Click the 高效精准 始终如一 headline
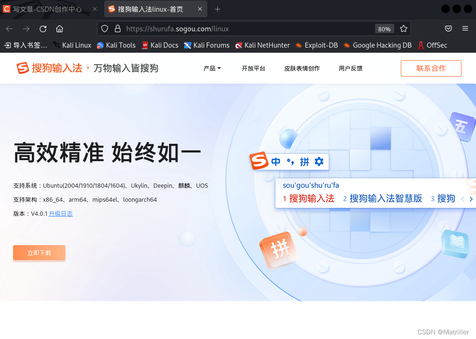Screen dimensions: 476x339 (x=107, y=152)
